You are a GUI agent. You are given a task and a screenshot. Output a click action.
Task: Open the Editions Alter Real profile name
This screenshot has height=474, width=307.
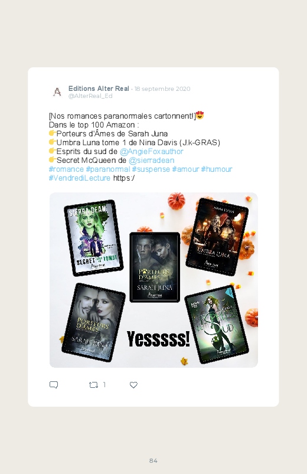pyautogui.click(x=99, y=89)
